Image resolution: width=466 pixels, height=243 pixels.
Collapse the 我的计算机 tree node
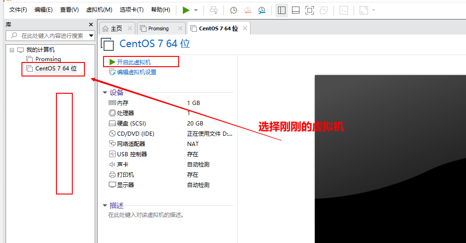12,50
